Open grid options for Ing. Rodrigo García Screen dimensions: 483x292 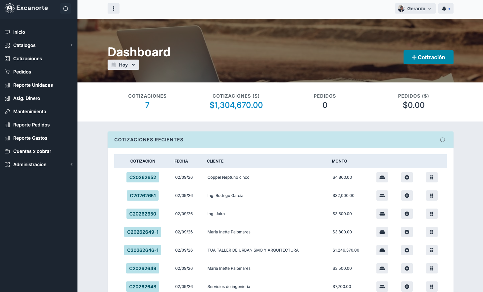[432, 196]
